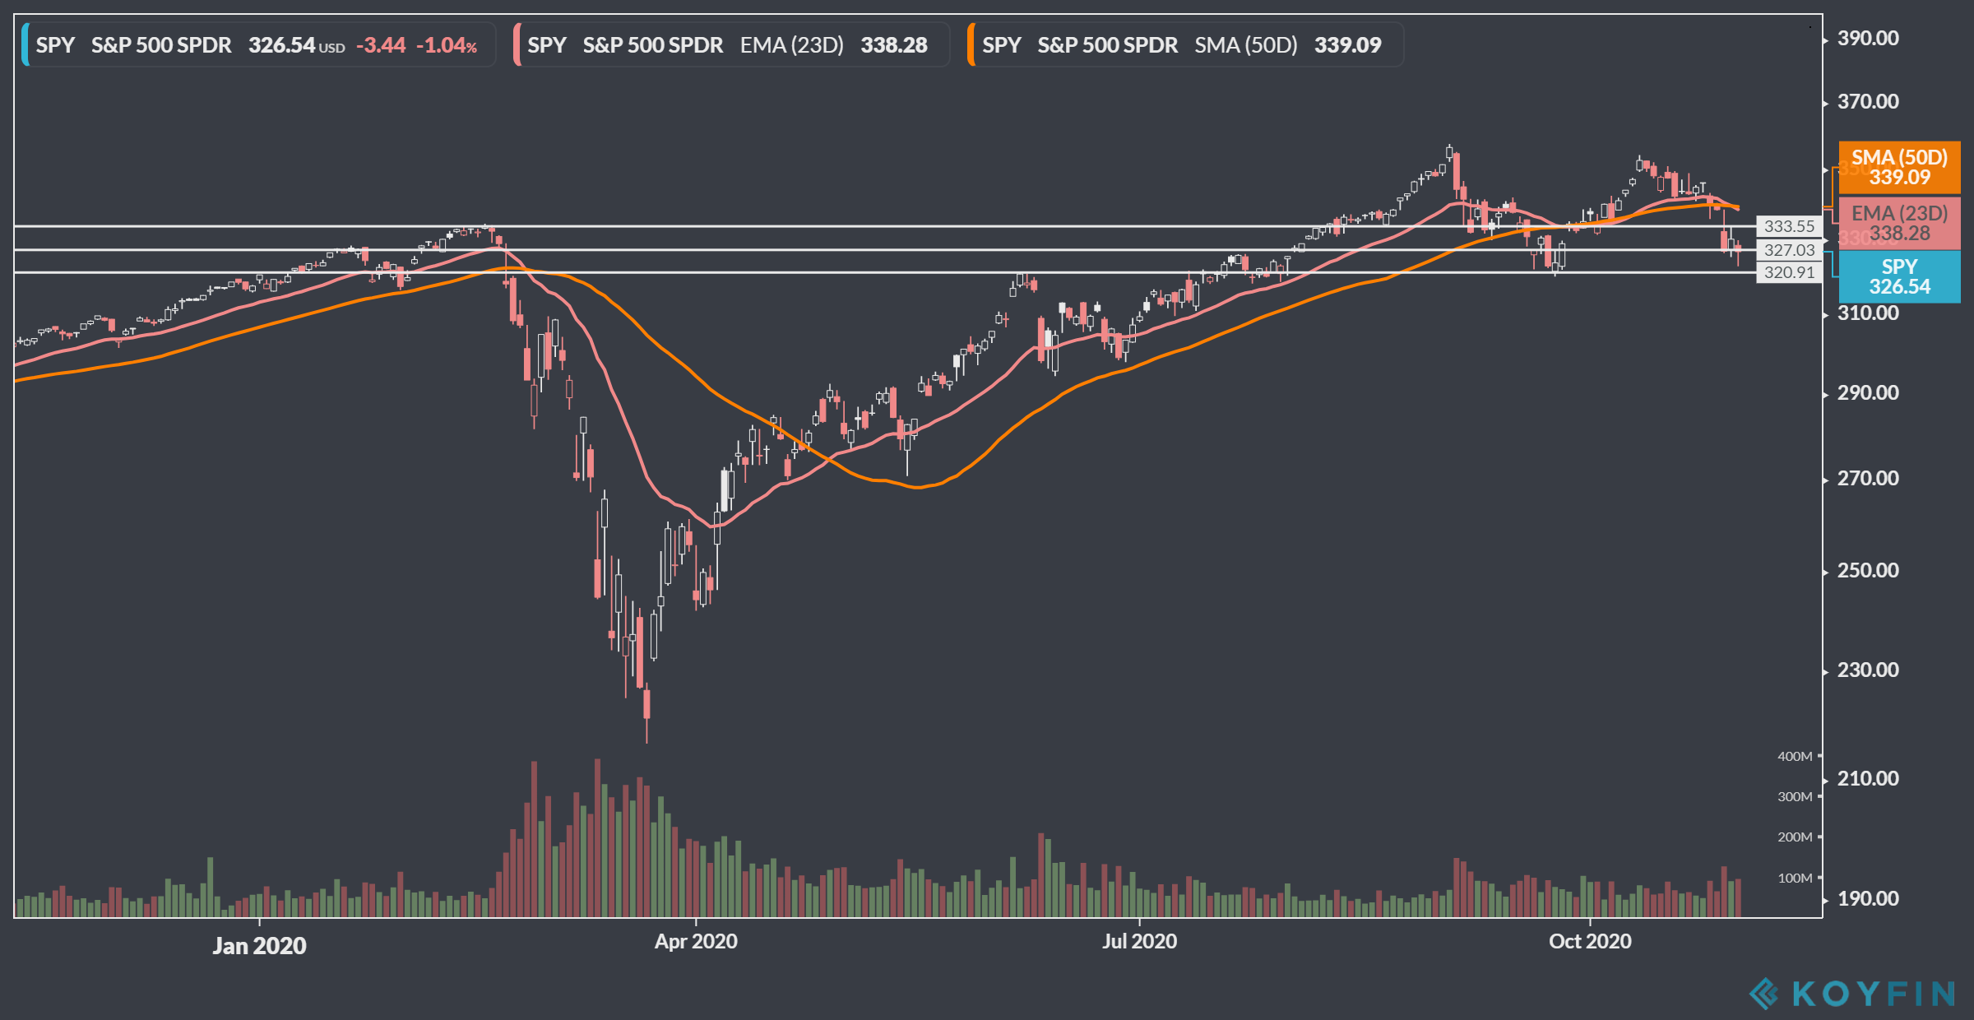The image size is (1974, 1020).
Task: Click the 190.00 price axis label
Action: tap(1868, 898)
